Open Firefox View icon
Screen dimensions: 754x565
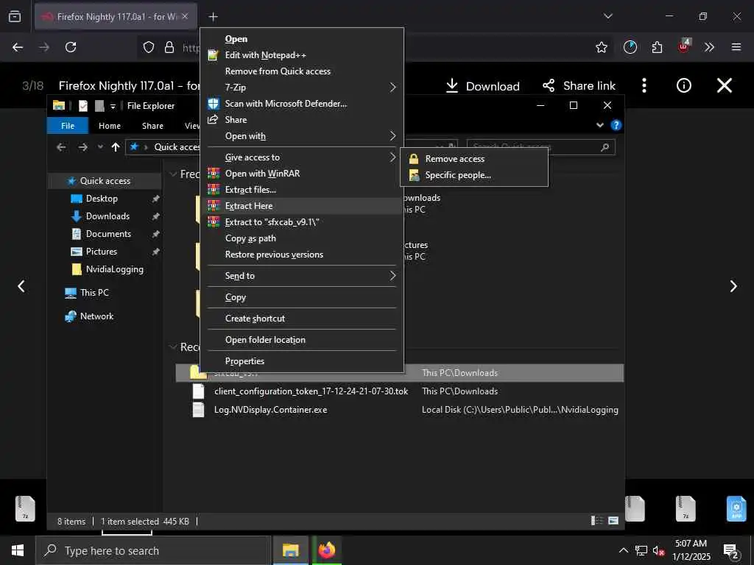pos(15,16)
